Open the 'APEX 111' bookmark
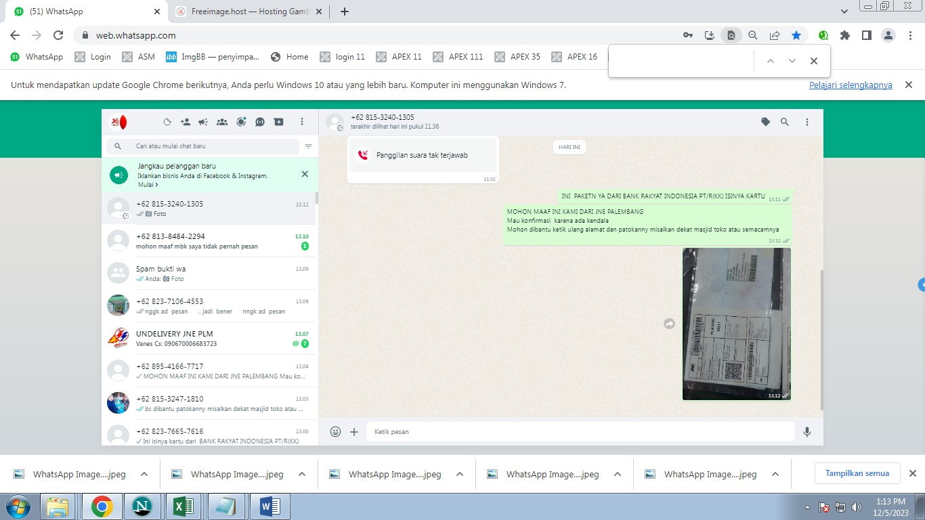The width and height of the screenshot is (925, 520). 458,57
